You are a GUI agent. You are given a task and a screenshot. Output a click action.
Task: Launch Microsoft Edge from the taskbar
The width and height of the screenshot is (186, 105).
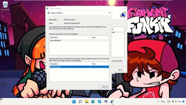click(93, 101)
